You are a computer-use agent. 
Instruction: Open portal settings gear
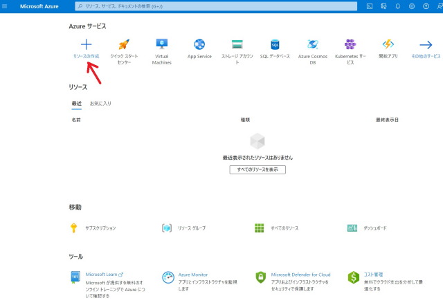click(x=412, y=6)
